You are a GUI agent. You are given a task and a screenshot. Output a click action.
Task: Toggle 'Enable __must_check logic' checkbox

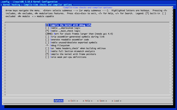coord(47,31)
